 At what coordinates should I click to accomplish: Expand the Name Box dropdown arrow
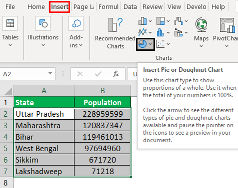[x=50, y=73]
